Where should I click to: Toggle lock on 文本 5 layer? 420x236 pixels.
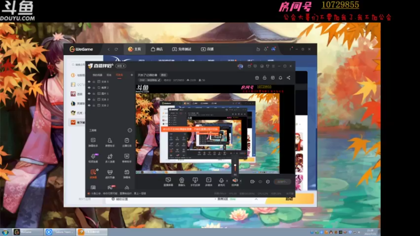(x=94, y=82)
